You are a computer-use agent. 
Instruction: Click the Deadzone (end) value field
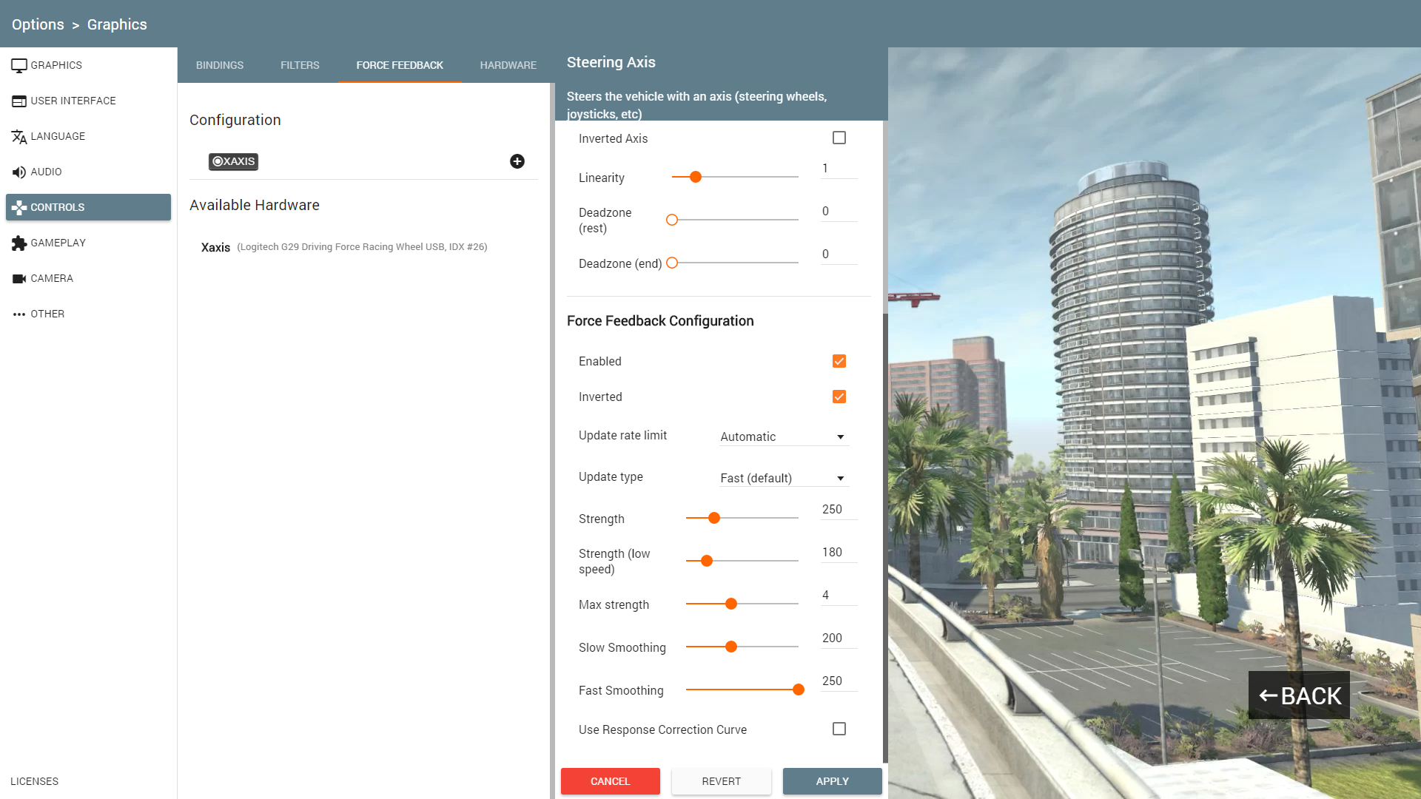pyautogui.click(x=839, y=254)
